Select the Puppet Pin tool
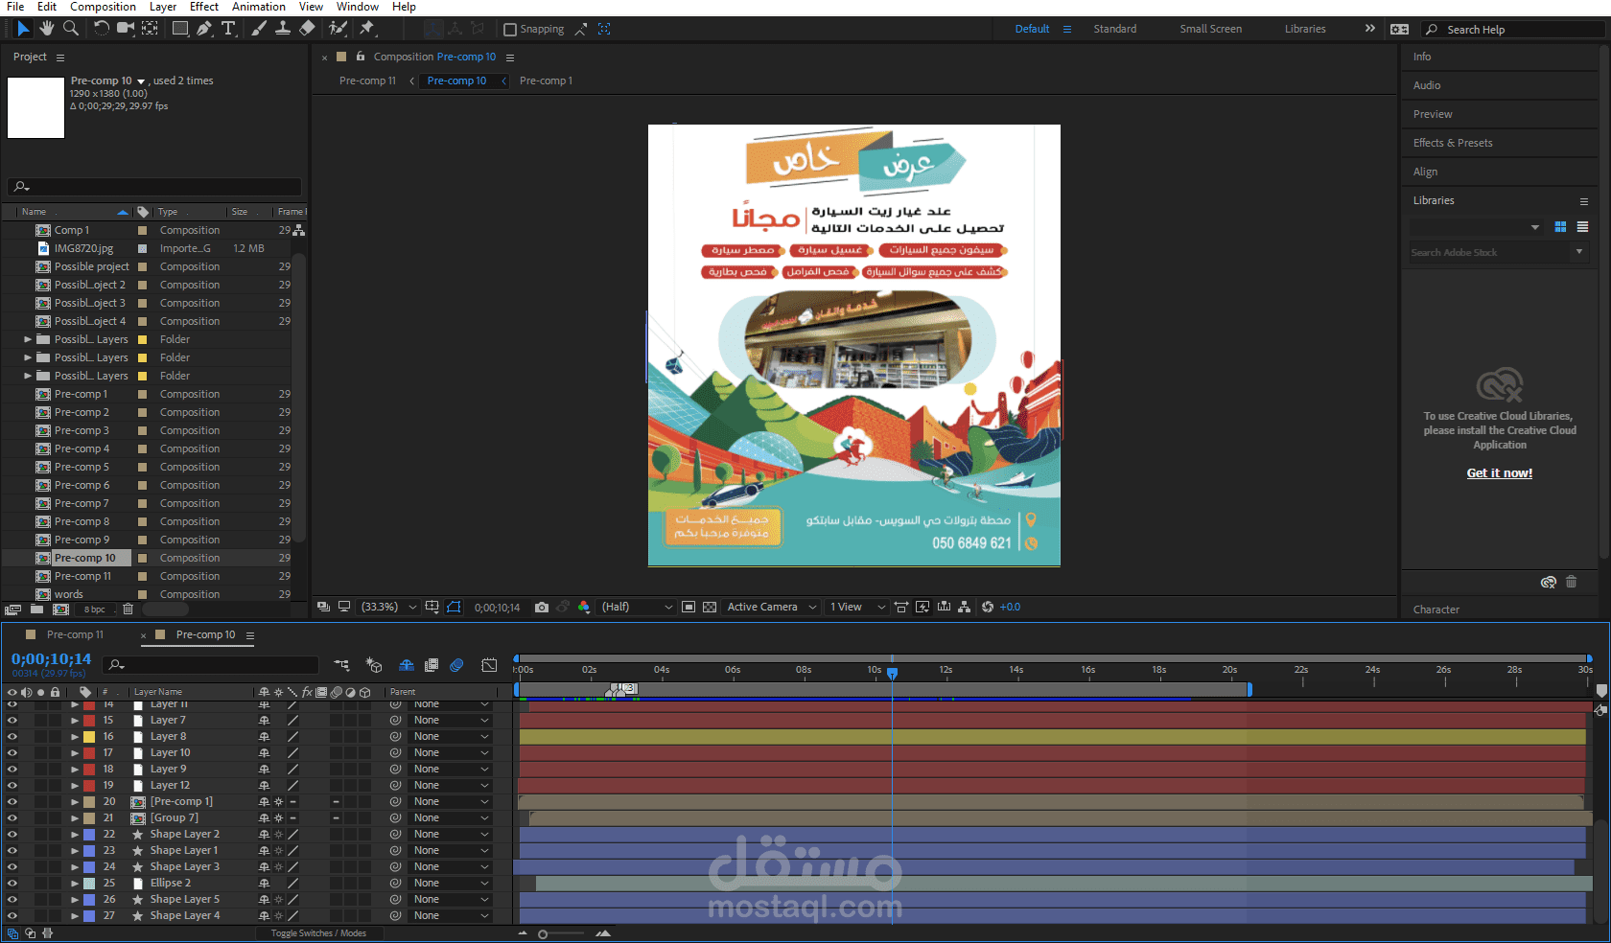The height and width of the screenshot is (943, 1611). coord(366,29)
